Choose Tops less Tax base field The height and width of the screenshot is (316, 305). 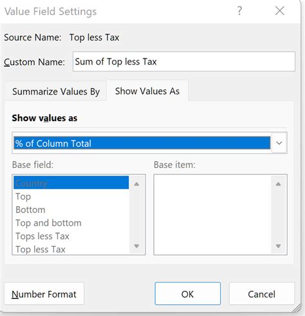click(71, 236)
